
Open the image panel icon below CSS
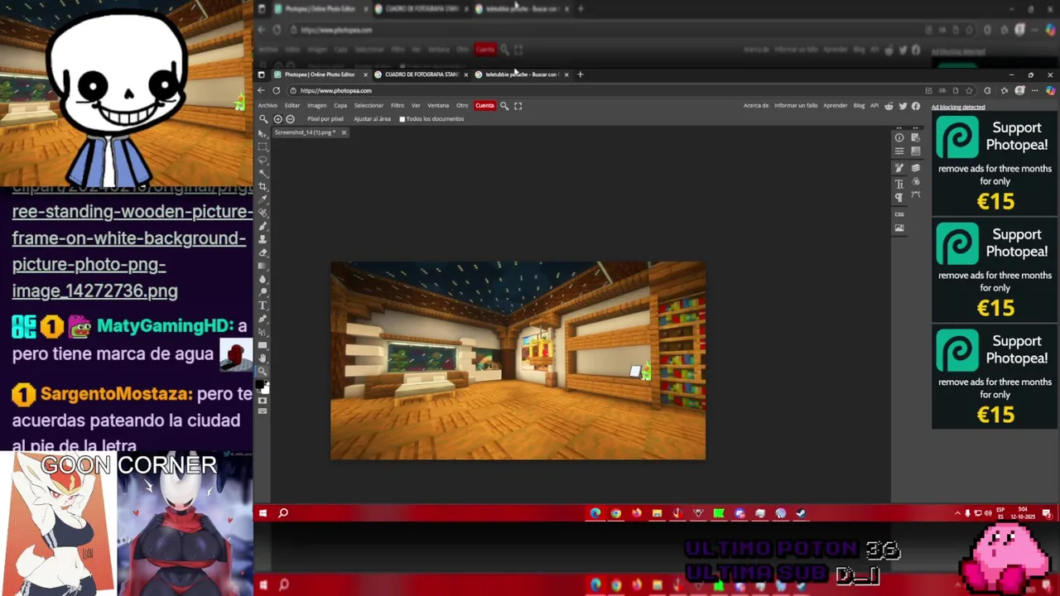(x=899, y=228)
